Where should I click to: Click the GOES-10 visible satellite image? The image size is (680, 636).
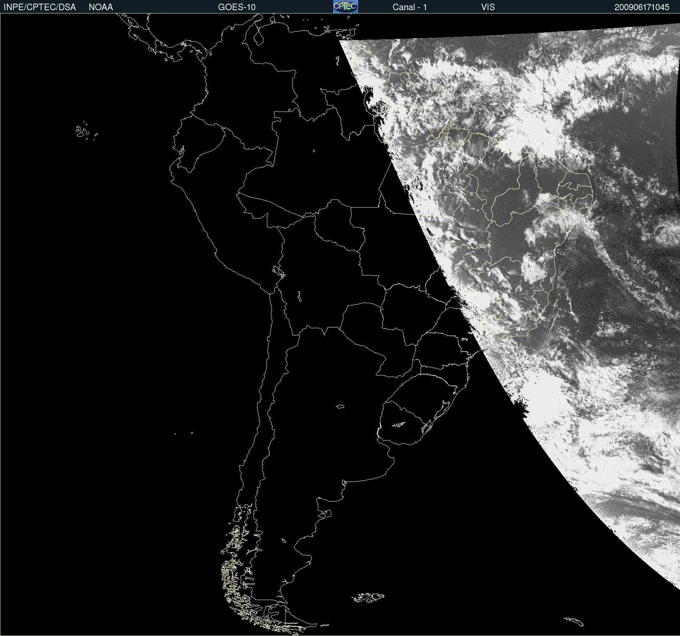click(x=340, y=325)
